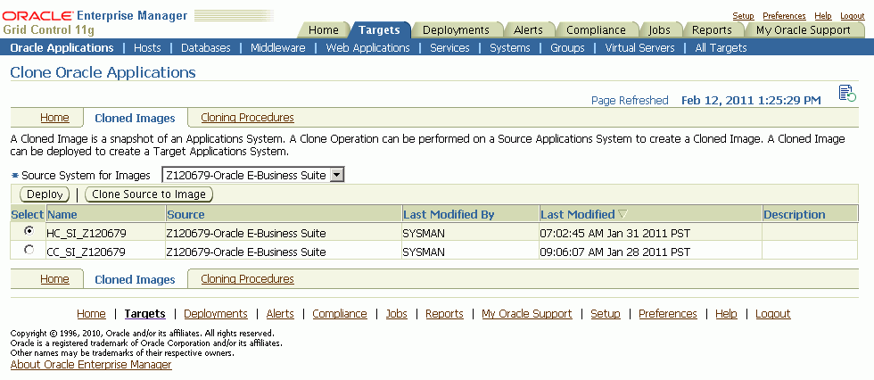Viewport: 874px width, 380px height.
Task: Click the page refresh icon
Action: (847, 93)
